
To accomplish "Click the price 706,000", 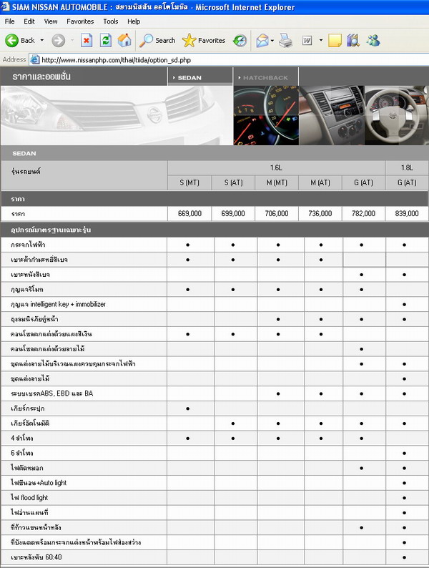I will [277, 213].
